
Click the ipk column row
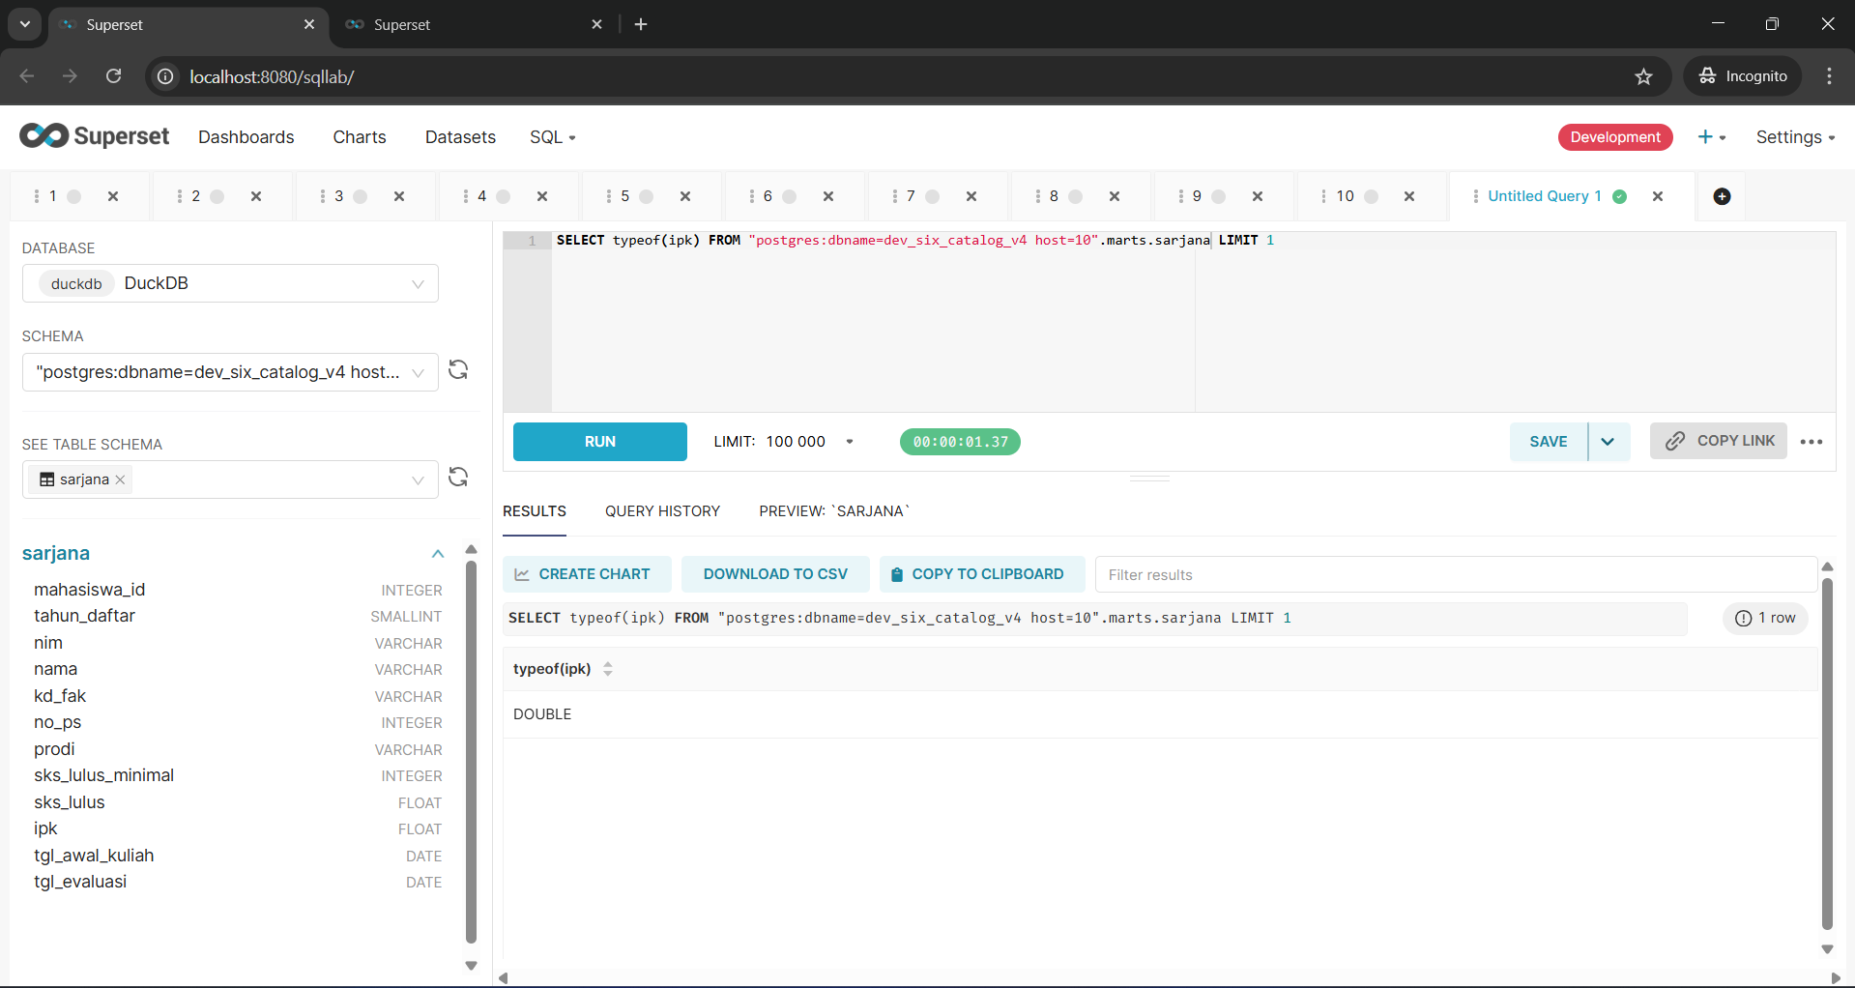pyautogui.click(x=238, y=828)
